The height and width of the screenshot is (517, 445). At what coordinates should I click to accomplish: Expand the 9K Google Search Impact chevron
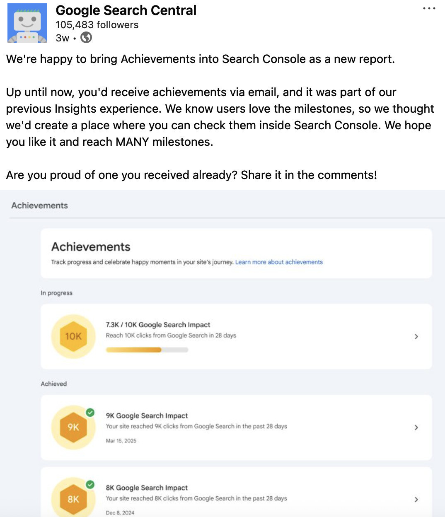[416, 427]
